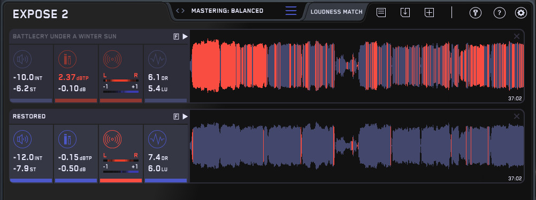The width and height of the screenshot is (536, 200).
Task: Click the Restored track title
Action: tap(29, 116)
